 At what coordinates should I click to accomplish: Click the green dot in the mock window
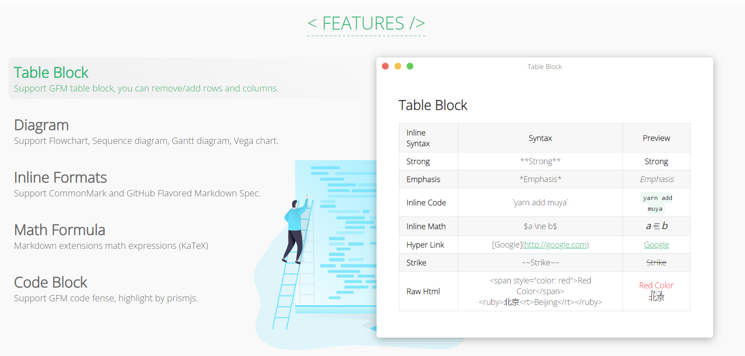pyautogui.click(x=410, y=66)
